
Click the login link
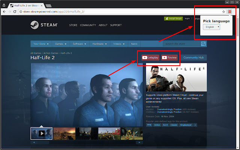(x=187, y=18)
